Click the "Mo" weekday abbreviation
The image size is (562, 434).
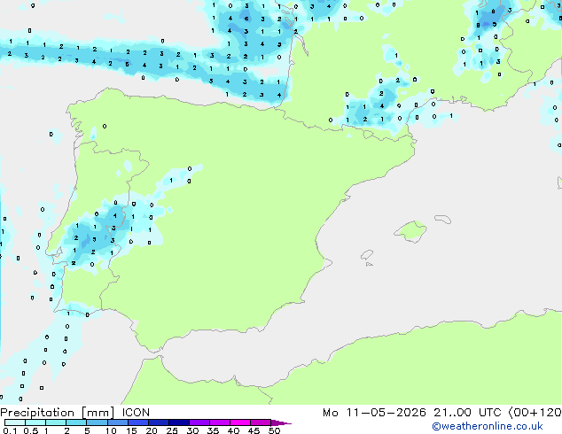click(331, 413)
